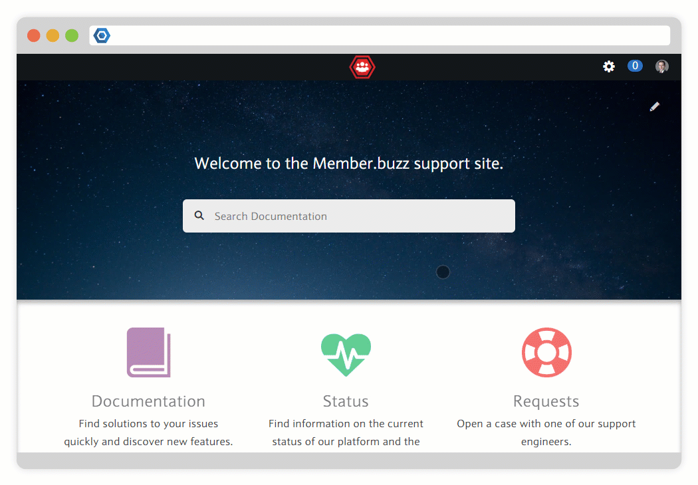Open the settings gear menu
Screen dimensions: 698x485
609,66
